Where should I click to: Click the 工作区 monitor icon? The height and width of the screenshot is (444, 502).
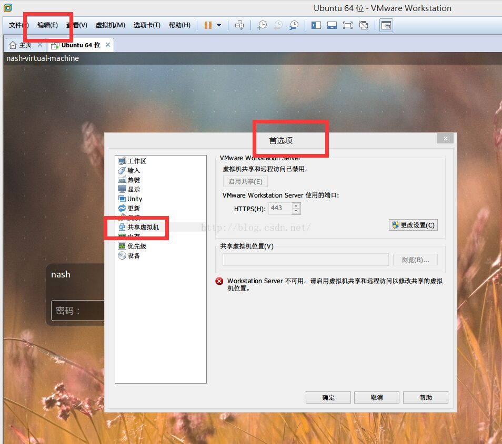pyautogui.click(x=122, y=161)
